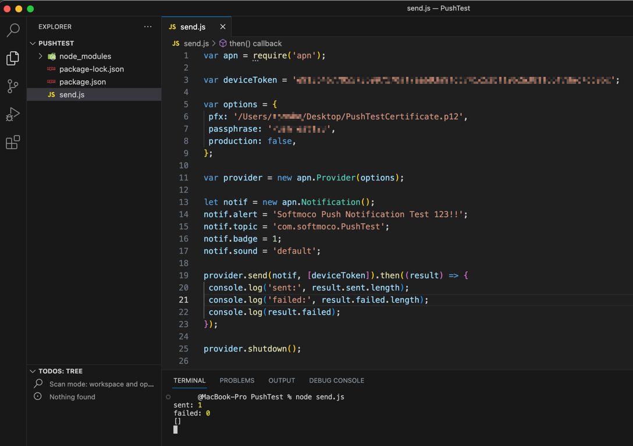Image resolution: width=633 pixels, height=446 pixels.
Task: Click the Explorer more actions ellipsis
Action: 148,27
